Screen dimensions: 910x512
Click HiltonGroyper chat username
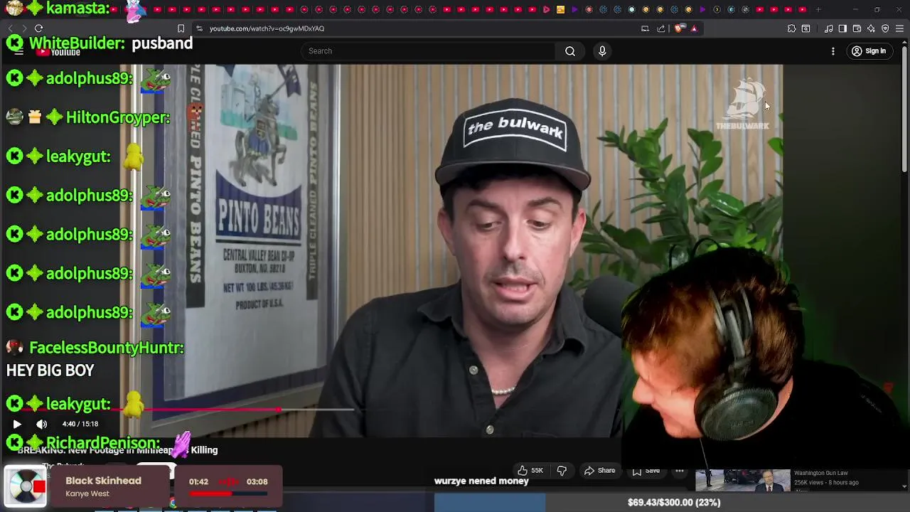tap(118, 117)
